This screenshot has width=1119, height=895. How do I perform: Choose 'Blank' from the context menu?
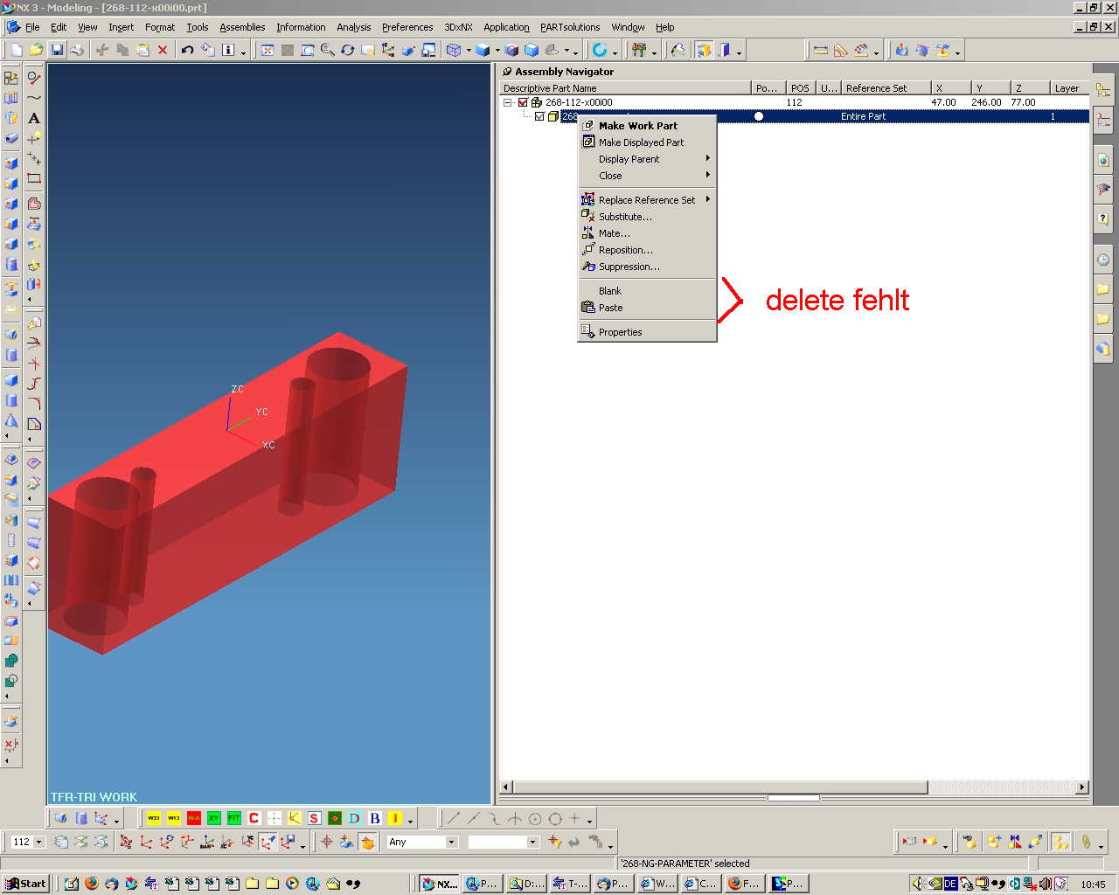[647, 291]
